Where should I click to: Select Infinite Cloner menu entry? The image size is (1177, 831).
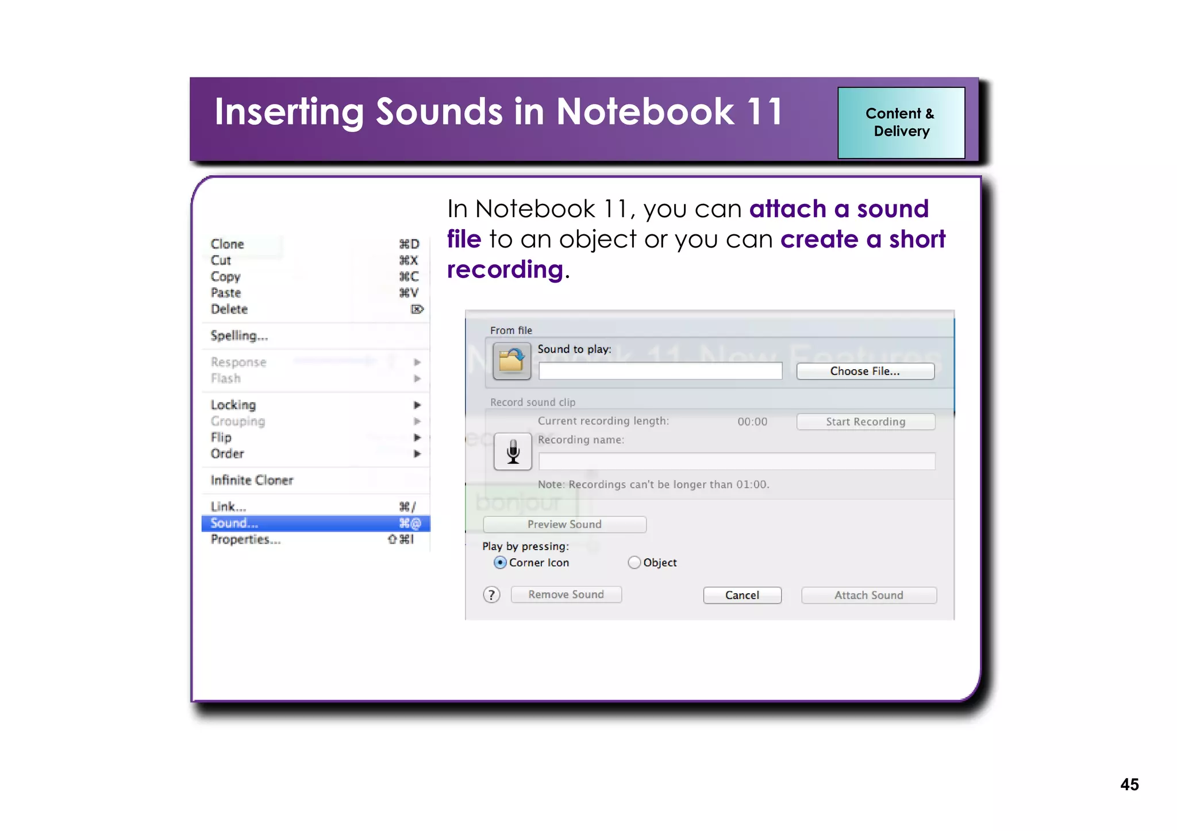tap(316, 480)
